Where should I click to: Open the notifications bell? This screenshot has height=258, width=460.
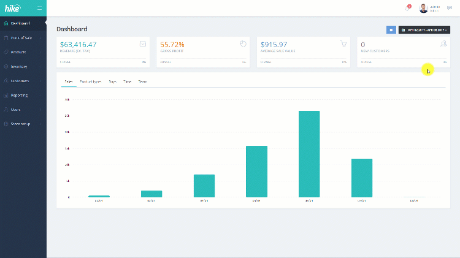[408, 8]
